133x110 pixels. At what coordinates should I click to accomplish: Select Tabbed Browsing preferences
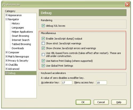click(x=21, y=44)
